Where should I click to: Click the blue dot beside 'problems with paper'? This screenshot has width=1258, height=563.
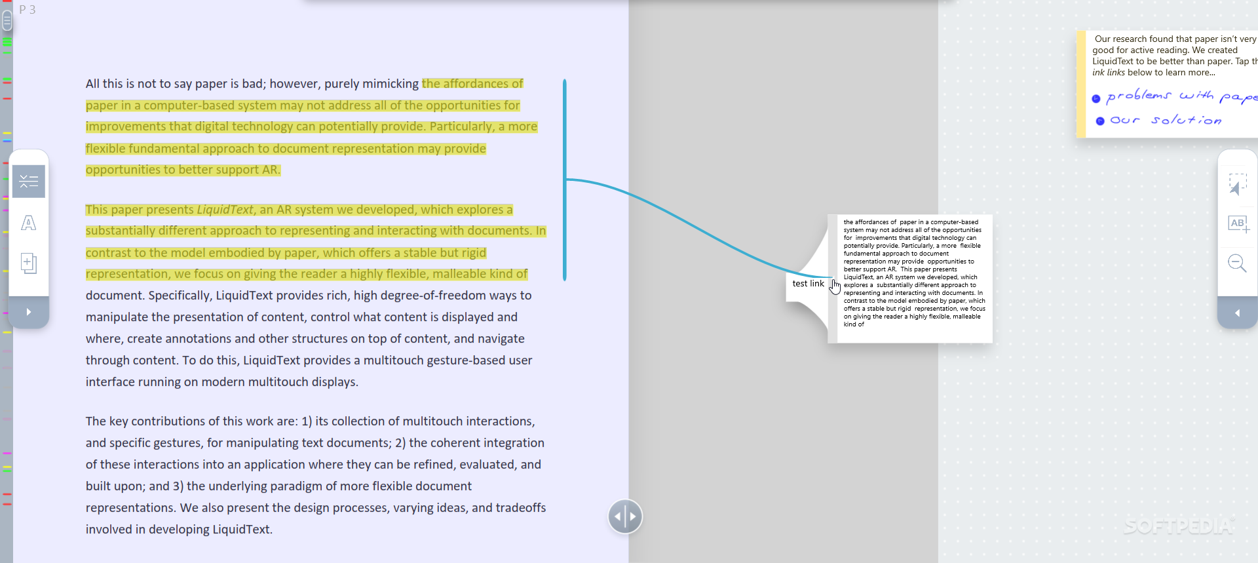click(1096, 98)
